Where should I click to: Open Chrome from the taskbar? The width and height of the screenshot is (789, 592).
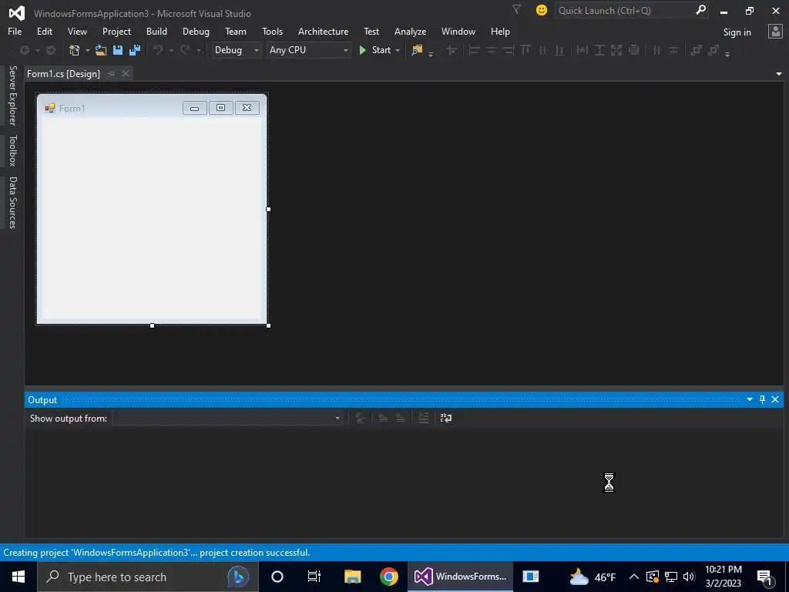pyautogui.click(x=388, y=577)
